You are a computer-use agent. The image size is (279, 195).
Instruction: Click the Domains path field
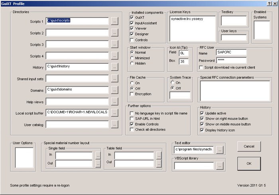coord(77,90)
